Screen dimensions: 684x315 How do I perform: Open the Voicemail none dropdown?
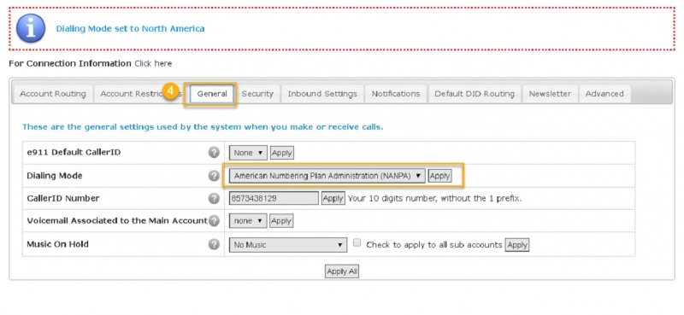248,221
